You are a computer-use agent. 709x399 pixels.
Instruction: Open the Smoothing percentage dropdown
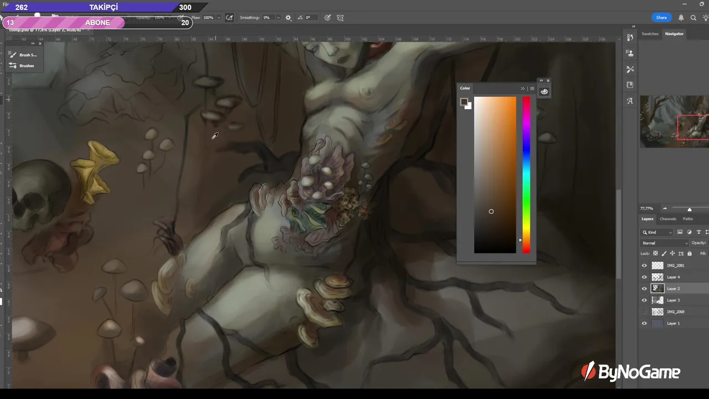click(x=278, y=18)
